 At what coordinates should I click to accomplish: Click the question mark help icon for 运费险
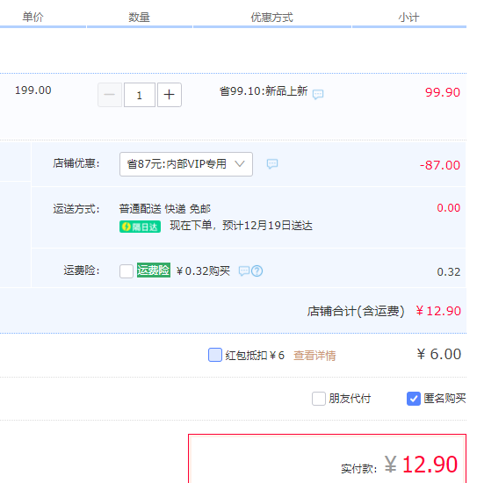pos(257,271)
